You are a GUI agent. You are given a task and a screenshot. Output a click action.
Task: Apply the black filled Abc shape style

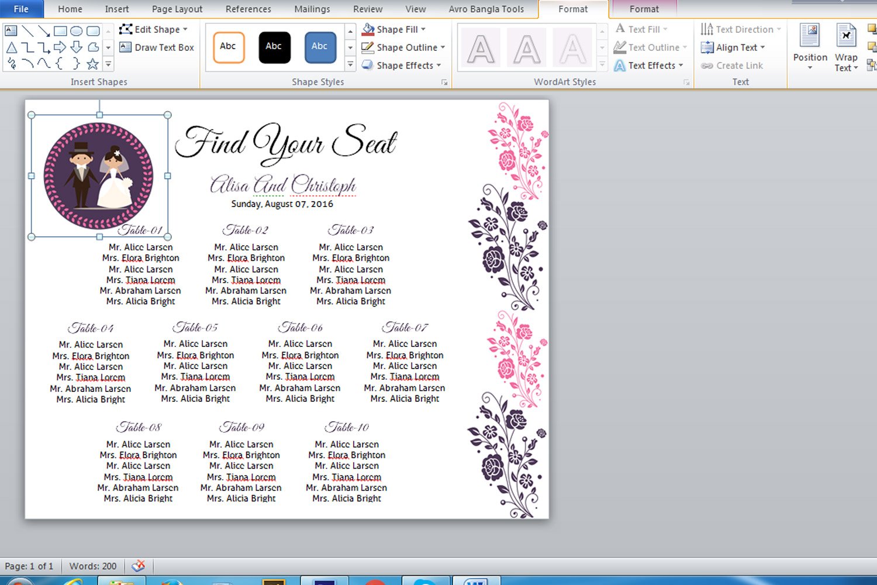coord(274,47)
